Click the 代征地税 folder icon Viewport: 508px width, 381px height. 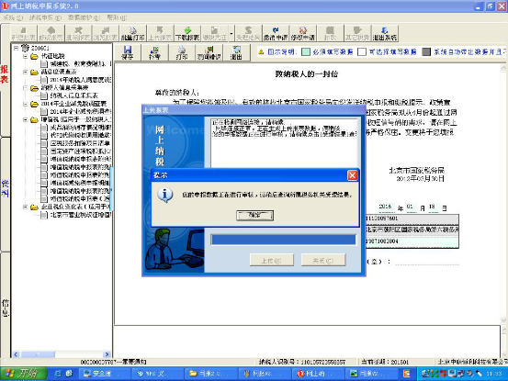coord(34,56)
